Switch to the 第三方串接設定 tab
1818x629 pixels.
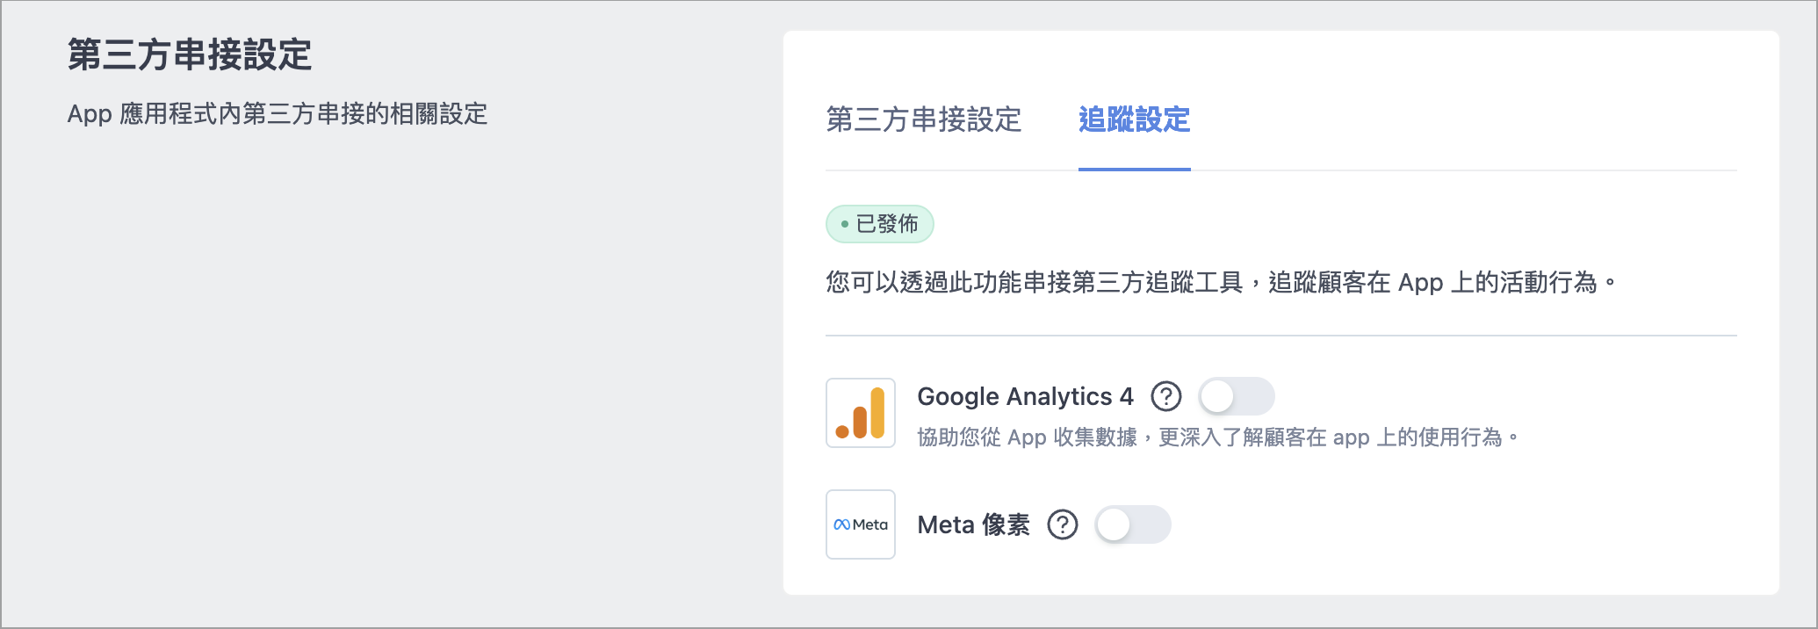[924, 119]
